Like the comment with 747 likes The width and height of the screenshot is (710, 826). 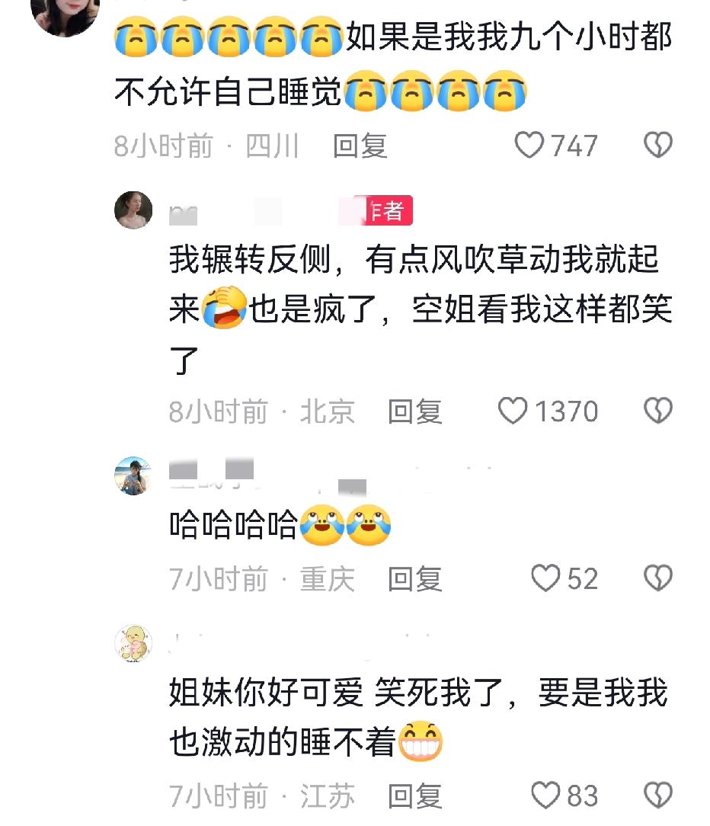[x=529, y=145]
